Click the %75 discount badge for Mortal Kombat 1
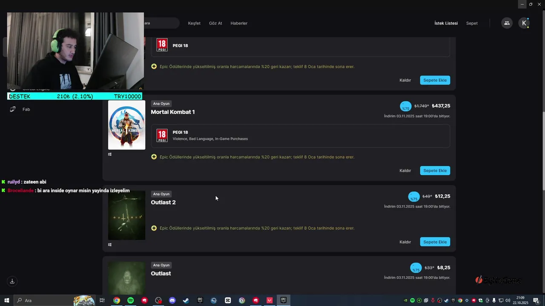This screenshot has width=545, height=306. [x=406, y=106]
